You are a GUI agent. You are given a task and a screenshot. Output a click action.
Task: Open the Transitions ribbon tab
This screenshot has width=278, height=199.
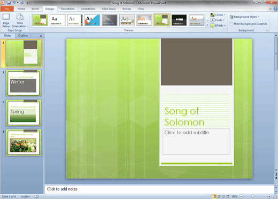tap(67, 9)
